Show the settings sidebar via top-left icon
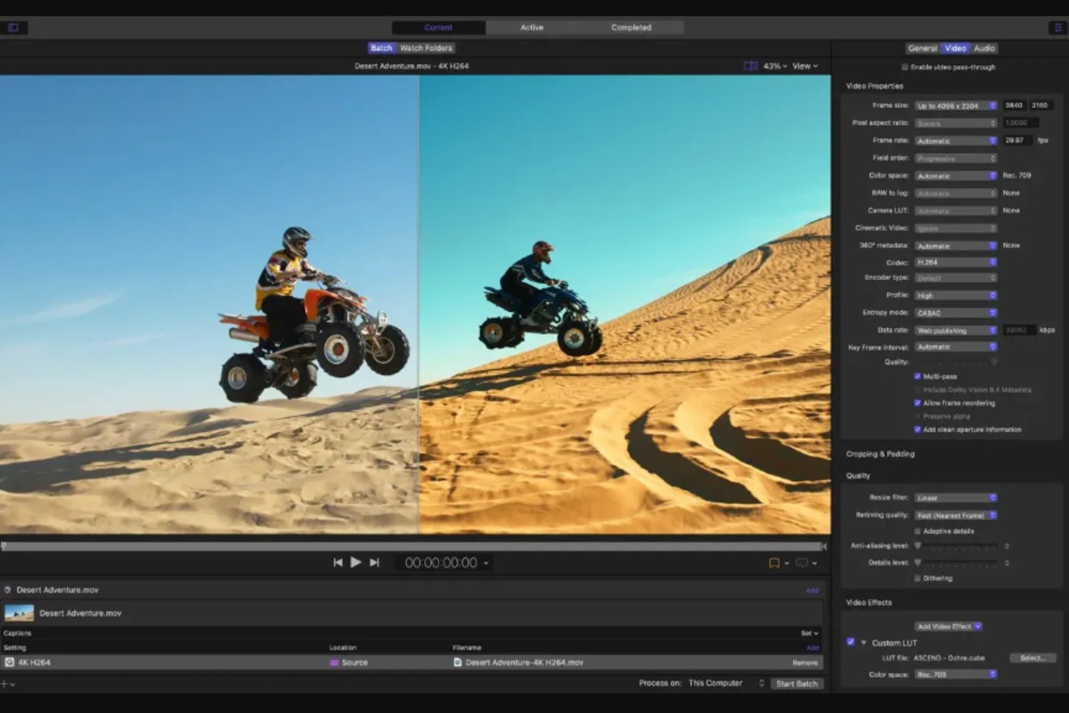Image resolution: width=1069 pixels, height=713 pixels. 13,28
